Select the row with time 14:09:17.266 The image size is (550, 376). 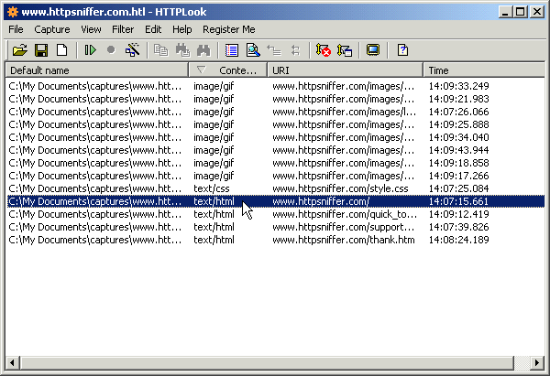[276, 176]
